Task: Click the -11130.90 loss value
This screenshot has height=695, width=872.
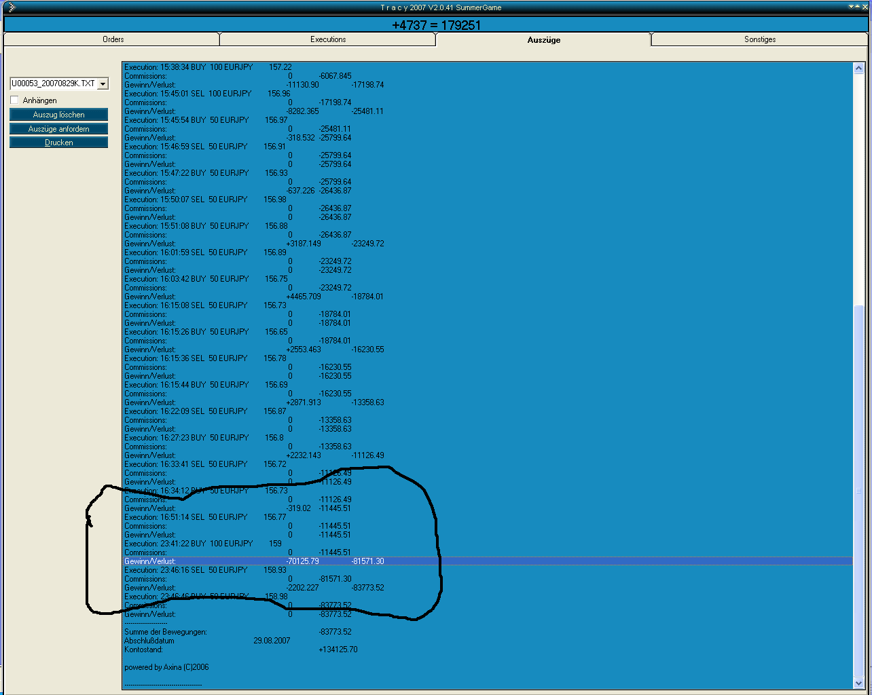Action: (303, 85)
